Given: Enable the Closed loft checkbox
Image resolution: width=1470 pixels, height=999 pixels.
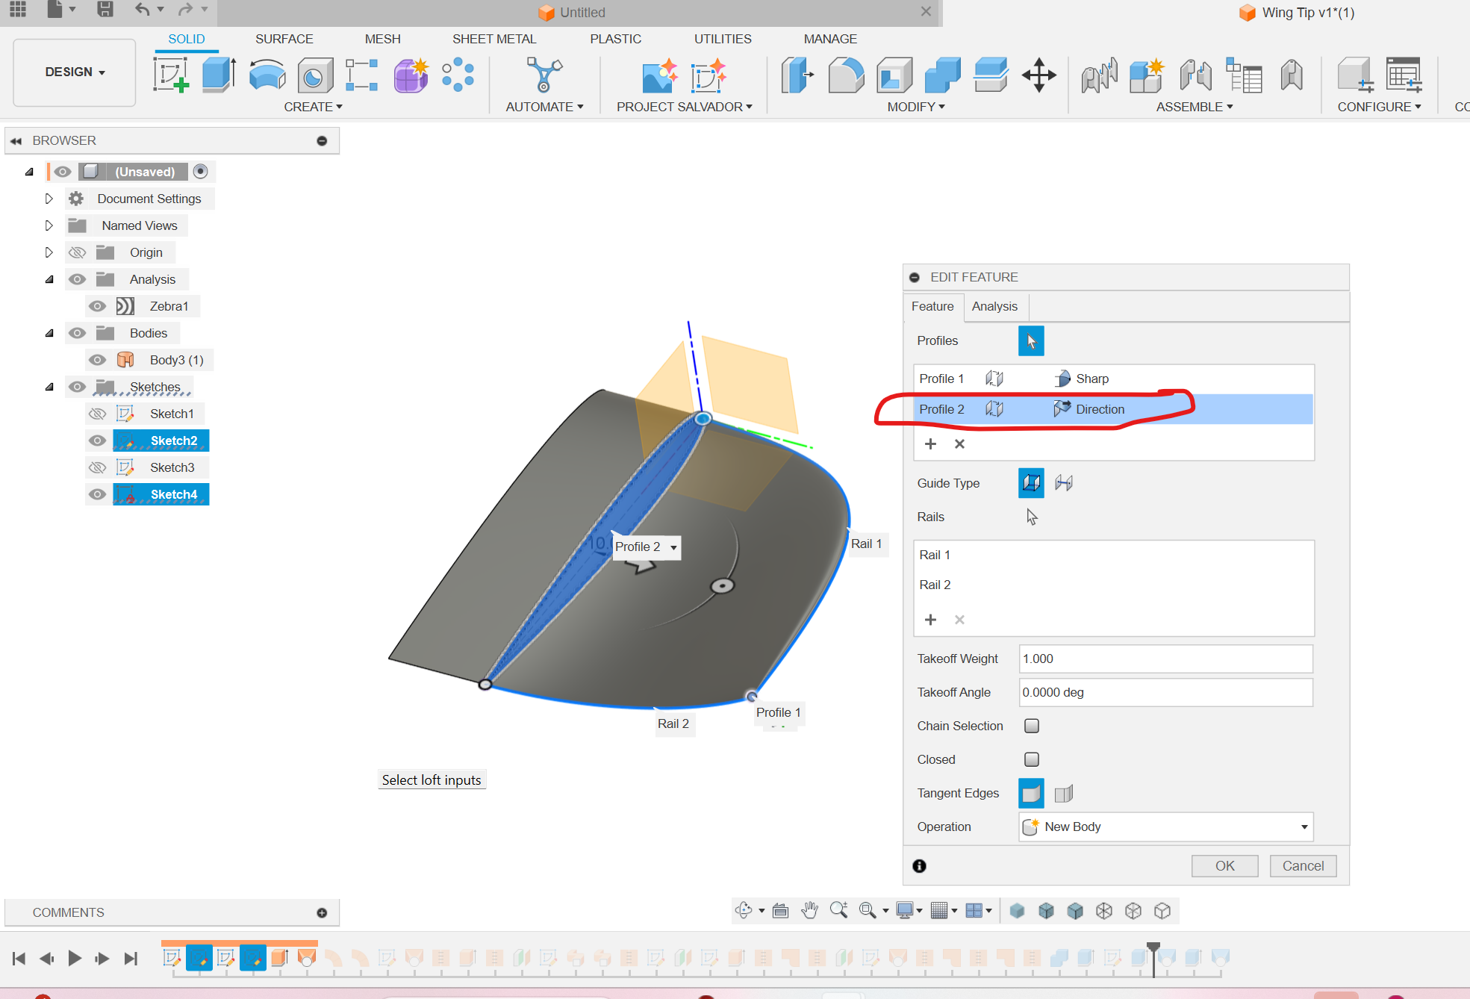Looking at the screenshot, I should click(1031, 759).
